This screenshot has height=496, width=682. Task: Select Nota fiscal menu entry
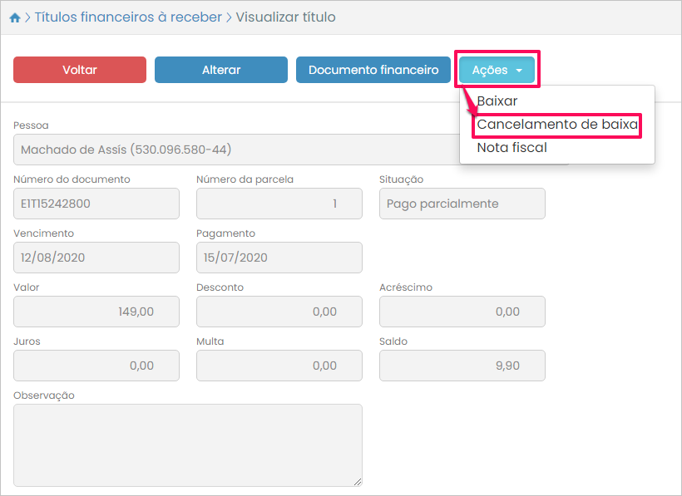pyautogui.click(x=511, y=148)
